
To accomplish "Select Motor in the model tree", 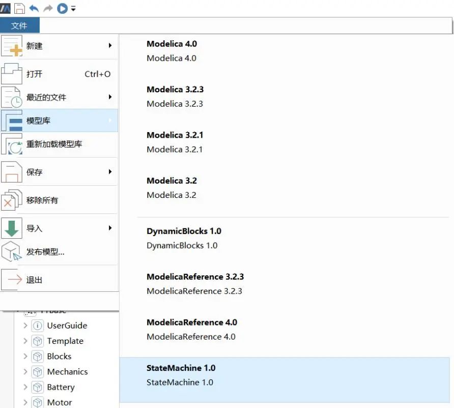I will tap(60, 402).
